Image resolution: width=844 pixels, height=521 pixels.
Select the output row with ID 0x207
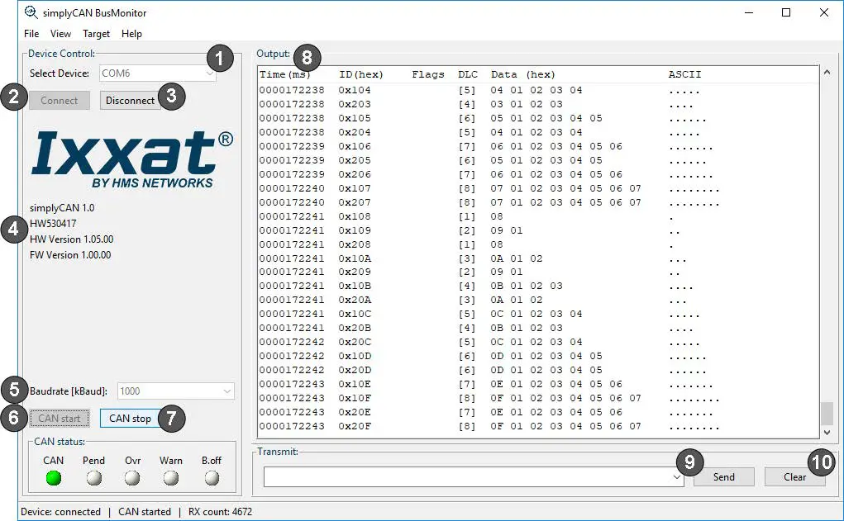(x=538, y=202)
